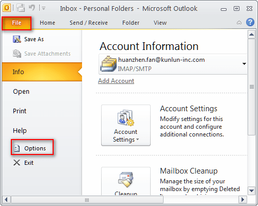Screen dimensions: 258x206
Task: Click the Exit X icon
Action: [x=17, y=163]
